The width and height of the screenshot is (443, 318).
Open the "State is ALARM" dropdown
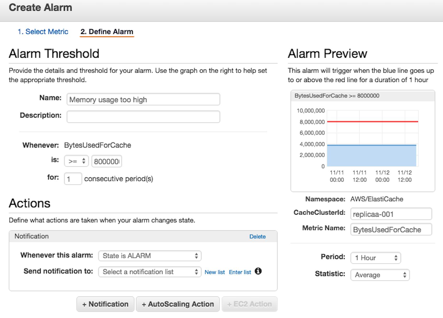pos(149,256)
